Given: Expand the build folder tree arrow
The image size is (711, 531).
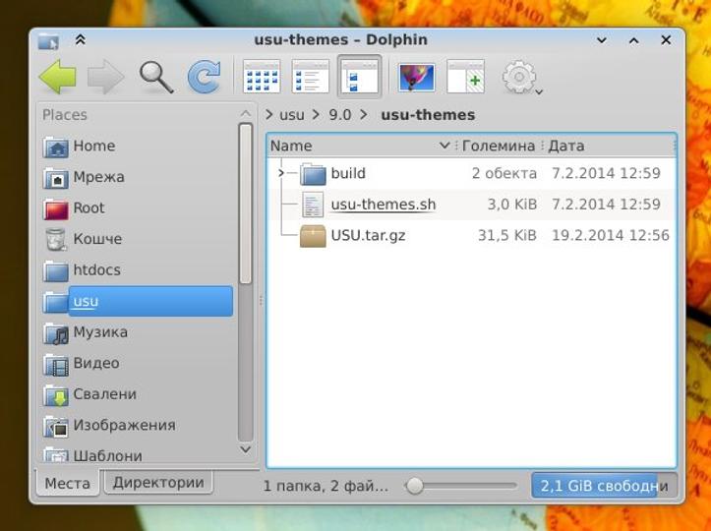Looking at the screenshot, I should 280,173.
